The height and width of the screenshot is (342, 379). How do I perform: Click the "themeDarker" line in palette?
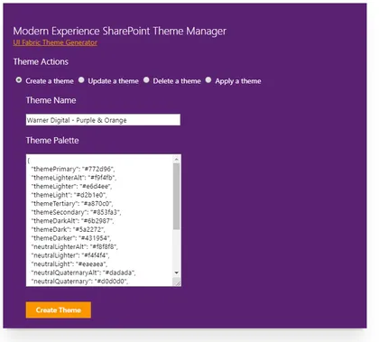(x=71, y=238)
